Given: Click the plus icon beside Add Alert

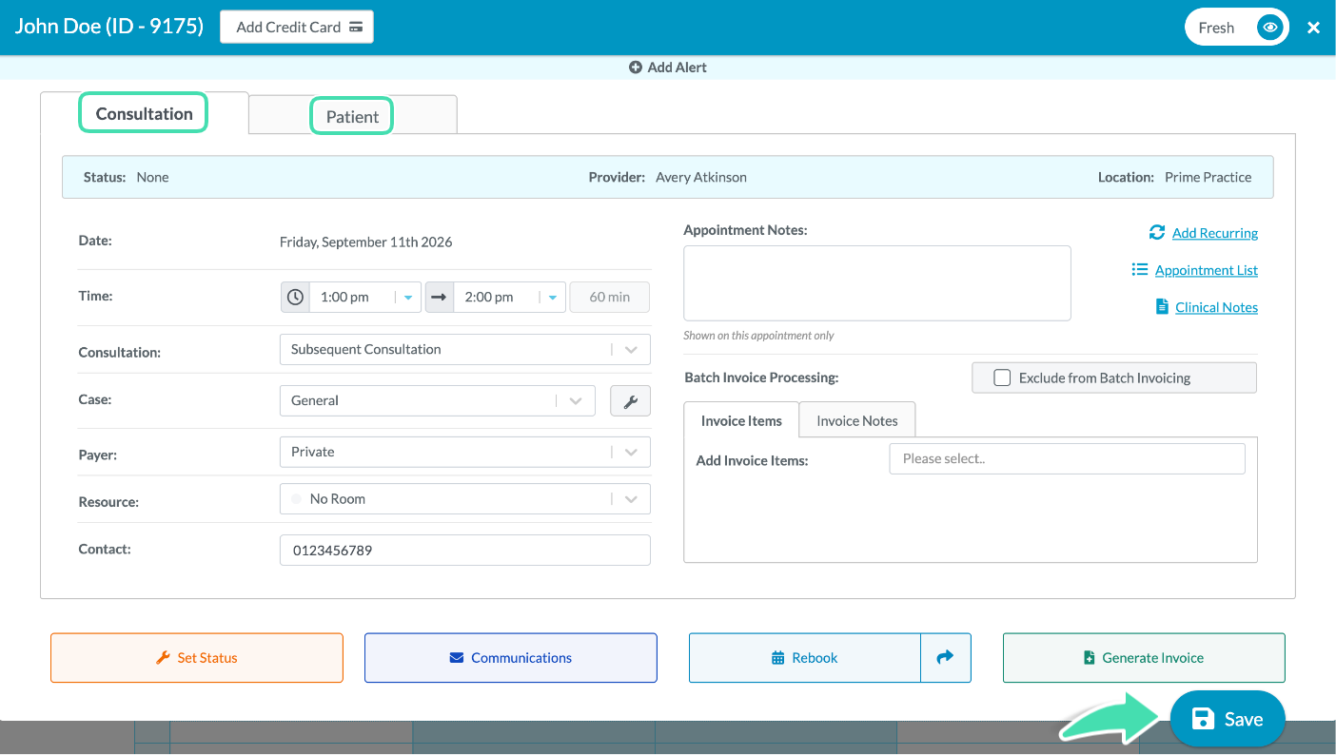Looking at the screenshot, I should pos(636,68).
